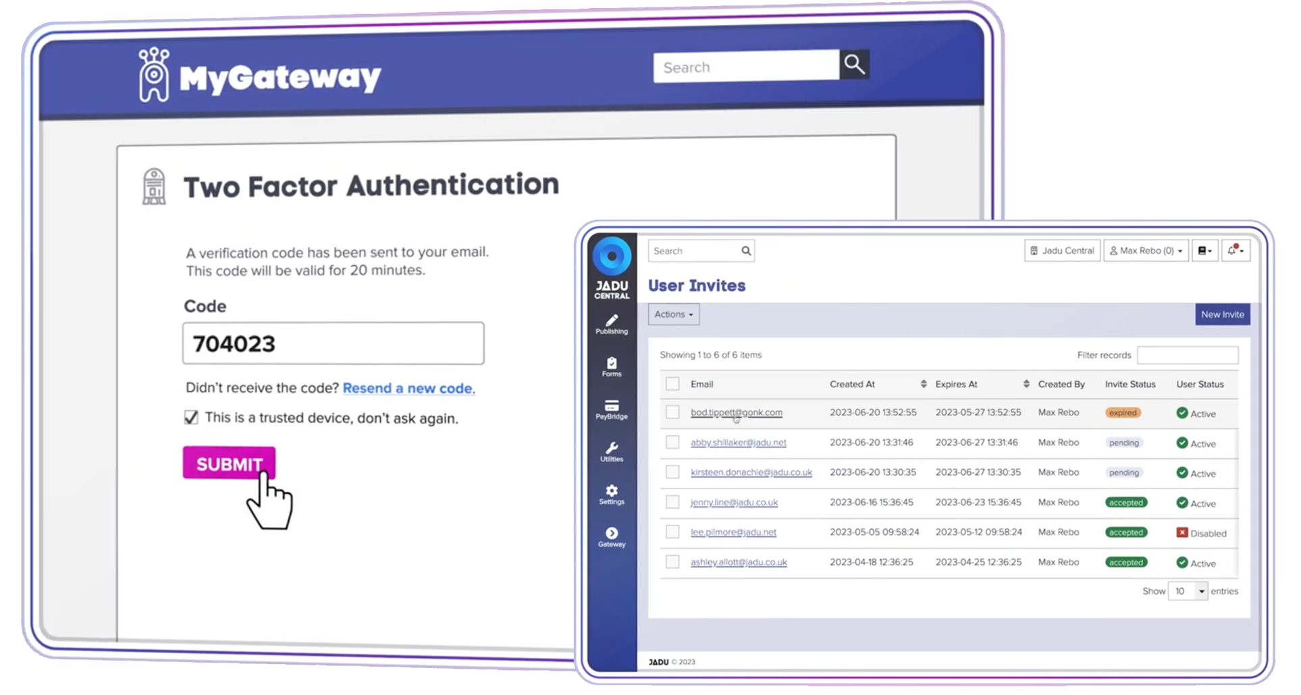The width and height of the screenshot is (1301, 695).
Task: Open Utilities wrench icon in sidebar
Action: pos(611,452)
